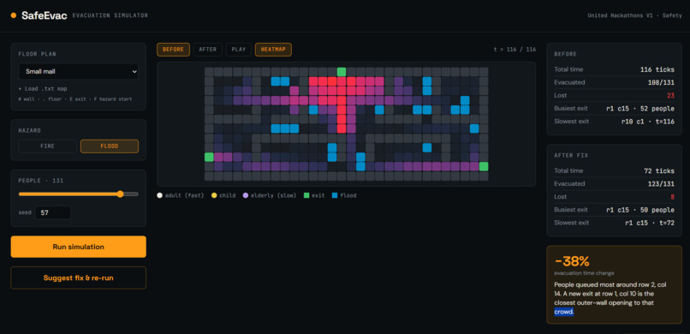690x334 pixels.
Task: Adjust the People count slider handle
Action: pos(120,194)
